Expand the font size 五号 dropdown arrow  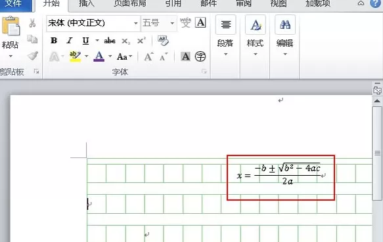[172, 23]
